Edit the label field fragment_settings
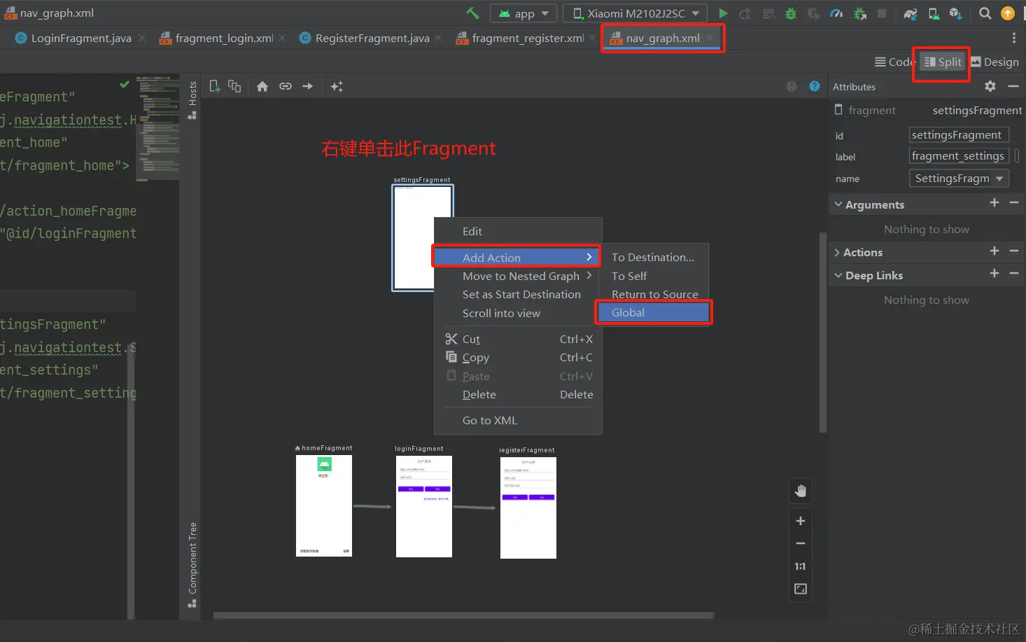 pos(959,156)
